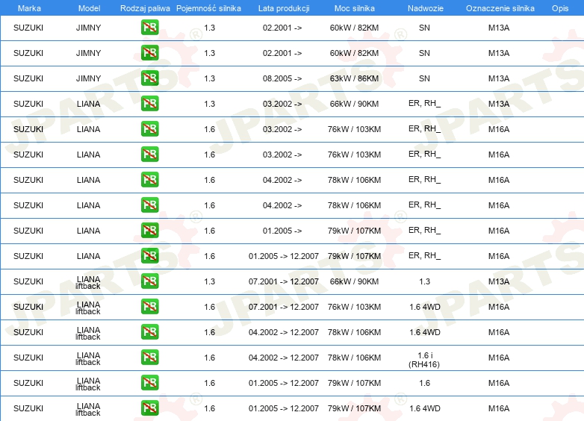Image resolution: width=584 pixels, height=421 pixels.
Task: Click the Lata produkcji column header
Action: (284, 8)
